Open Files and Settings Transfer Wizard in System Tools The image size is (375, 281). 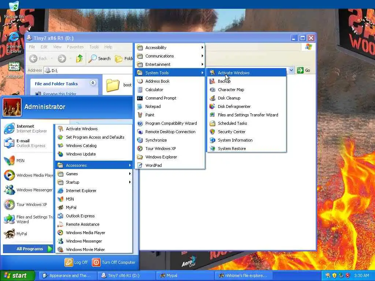click(246, 115)
